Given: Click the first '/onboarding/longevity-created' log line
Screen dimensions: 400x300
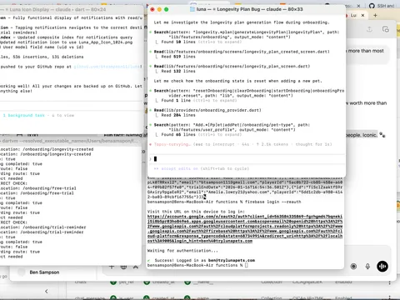Looking at the screenshot, I should click(x=47, y=149).
